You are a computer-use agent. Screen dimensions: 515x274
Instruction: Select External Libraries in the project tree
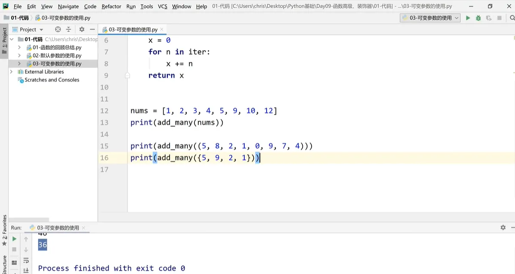(41, 72)
